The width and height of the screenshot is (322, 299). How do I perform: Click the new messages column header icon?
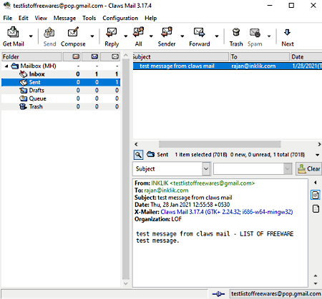76,56
